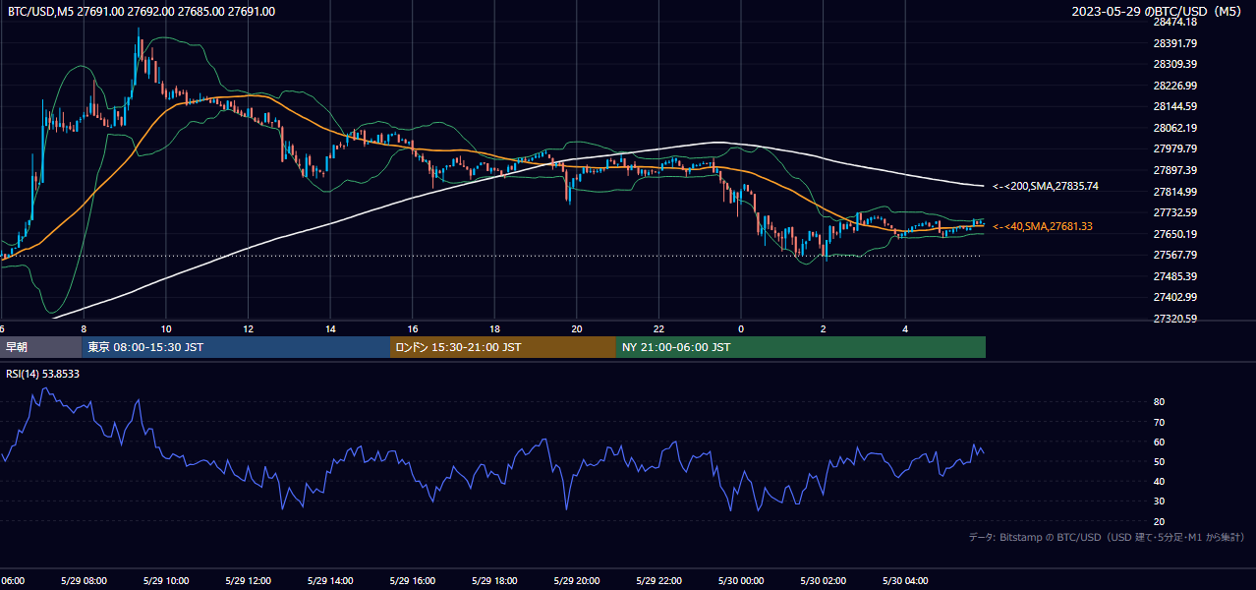Select the ロンドン 15:30-21:00 JST session bar
Image resolution: width=1256 pixels, height=590 pixels.
(503, 347)
